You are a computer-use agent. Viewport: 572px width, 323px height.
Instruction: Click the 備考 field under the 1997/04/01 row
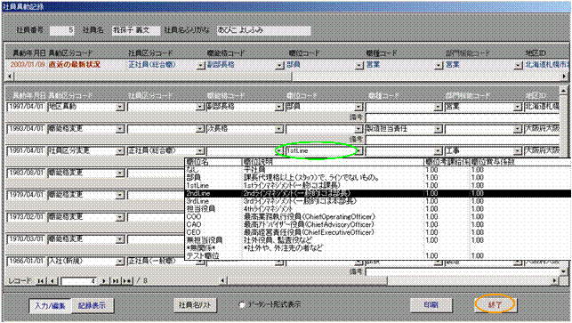tap(463, 117)
